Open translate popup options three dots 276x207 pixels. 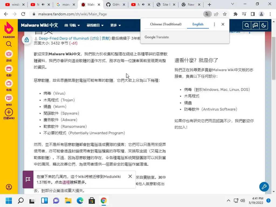point(214,24)
